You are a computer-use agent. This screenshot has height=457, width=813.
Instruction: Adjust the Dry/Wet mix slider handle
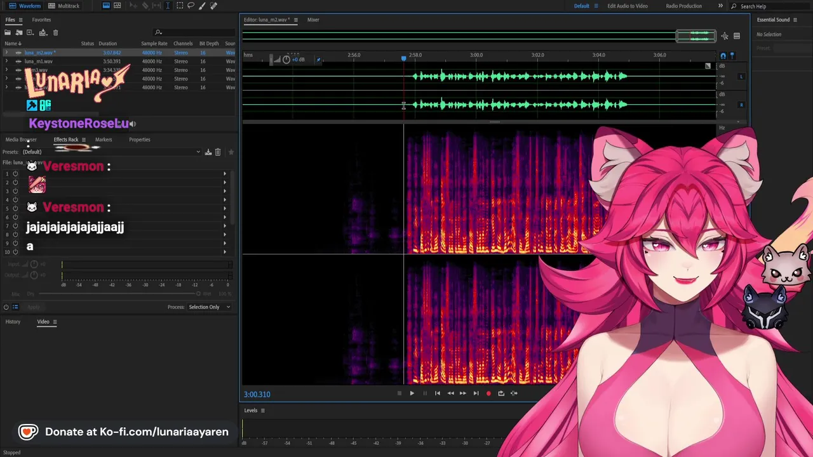[x=198, y=294]
